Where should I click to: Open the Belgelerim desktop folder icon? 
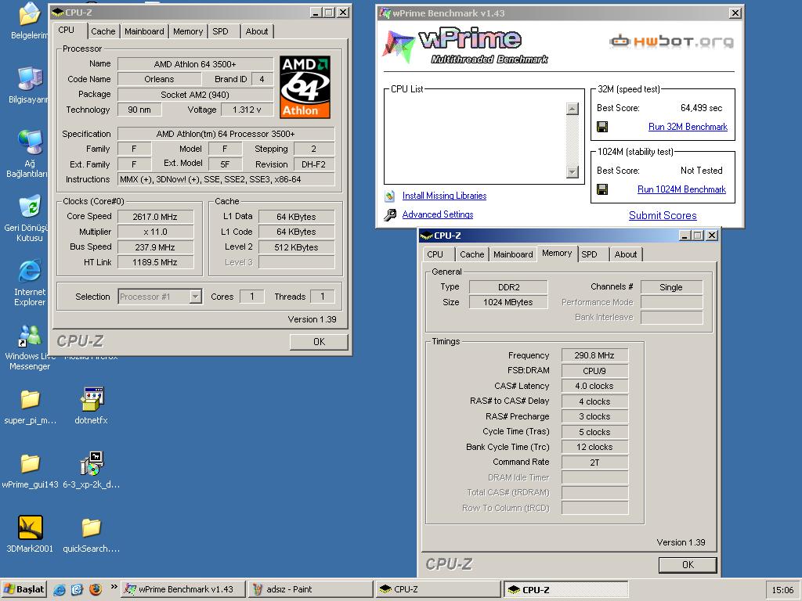[30, 14]
